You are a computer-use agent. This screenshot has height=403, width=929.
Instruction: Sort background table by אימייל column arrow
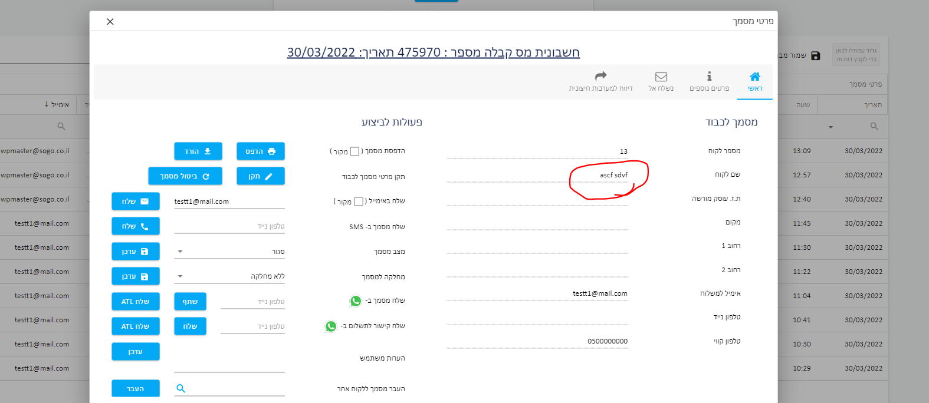47,104
